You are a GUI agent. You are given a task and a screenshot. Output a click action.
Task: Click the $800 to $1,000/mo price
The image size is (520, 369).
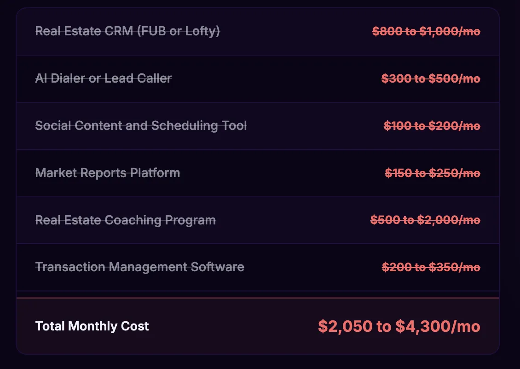[426, 31]
